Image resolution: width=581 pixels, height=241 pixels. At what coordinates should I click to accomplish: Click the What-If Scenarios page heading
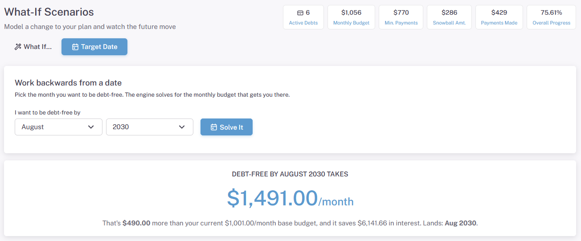click(x=49, y=12)
